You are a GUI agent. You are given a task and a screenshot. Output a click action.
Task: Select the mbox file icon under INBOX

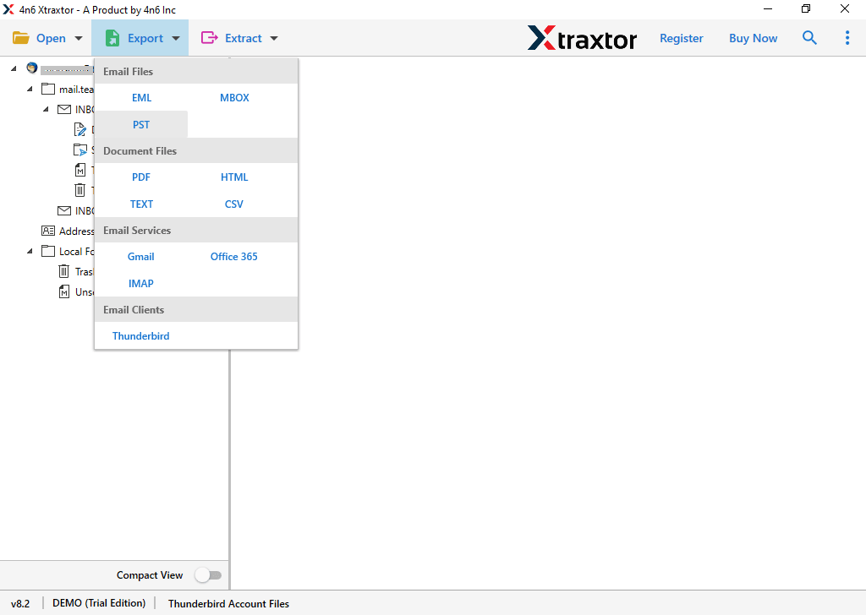80,170
